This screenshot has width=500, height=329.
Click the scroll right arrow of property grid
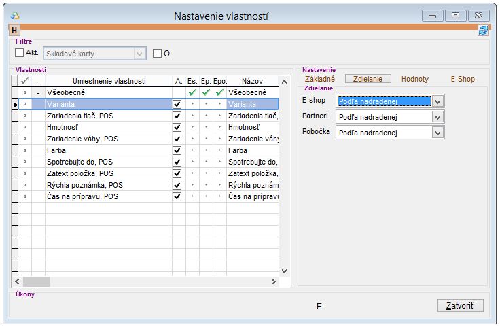point(274,281)
